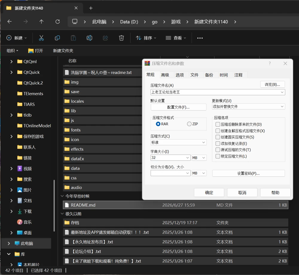The height and width of the screenshot is (275, 299).
Task: Click the Rename icon in toolbar
Action: pos(89,38)
